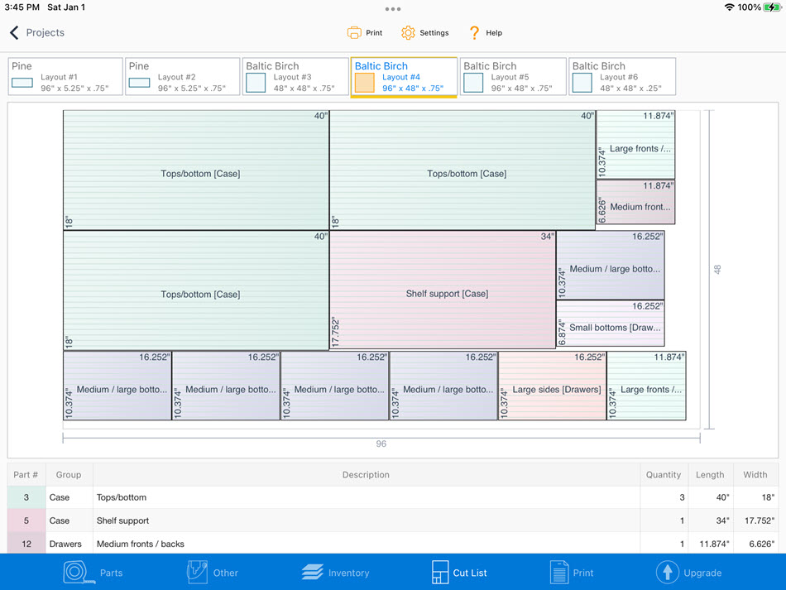The height and width of the screenshot is (590, 786).
Task: Click the Help label in top toolbar
Action: click(x=494, y=32)
